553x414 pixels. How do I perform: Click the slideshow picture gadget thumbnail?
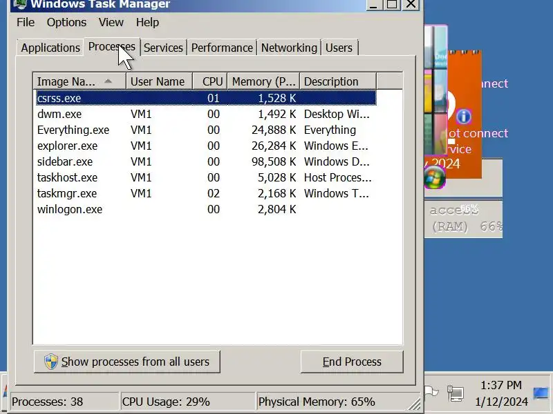[x=436, y=90]
